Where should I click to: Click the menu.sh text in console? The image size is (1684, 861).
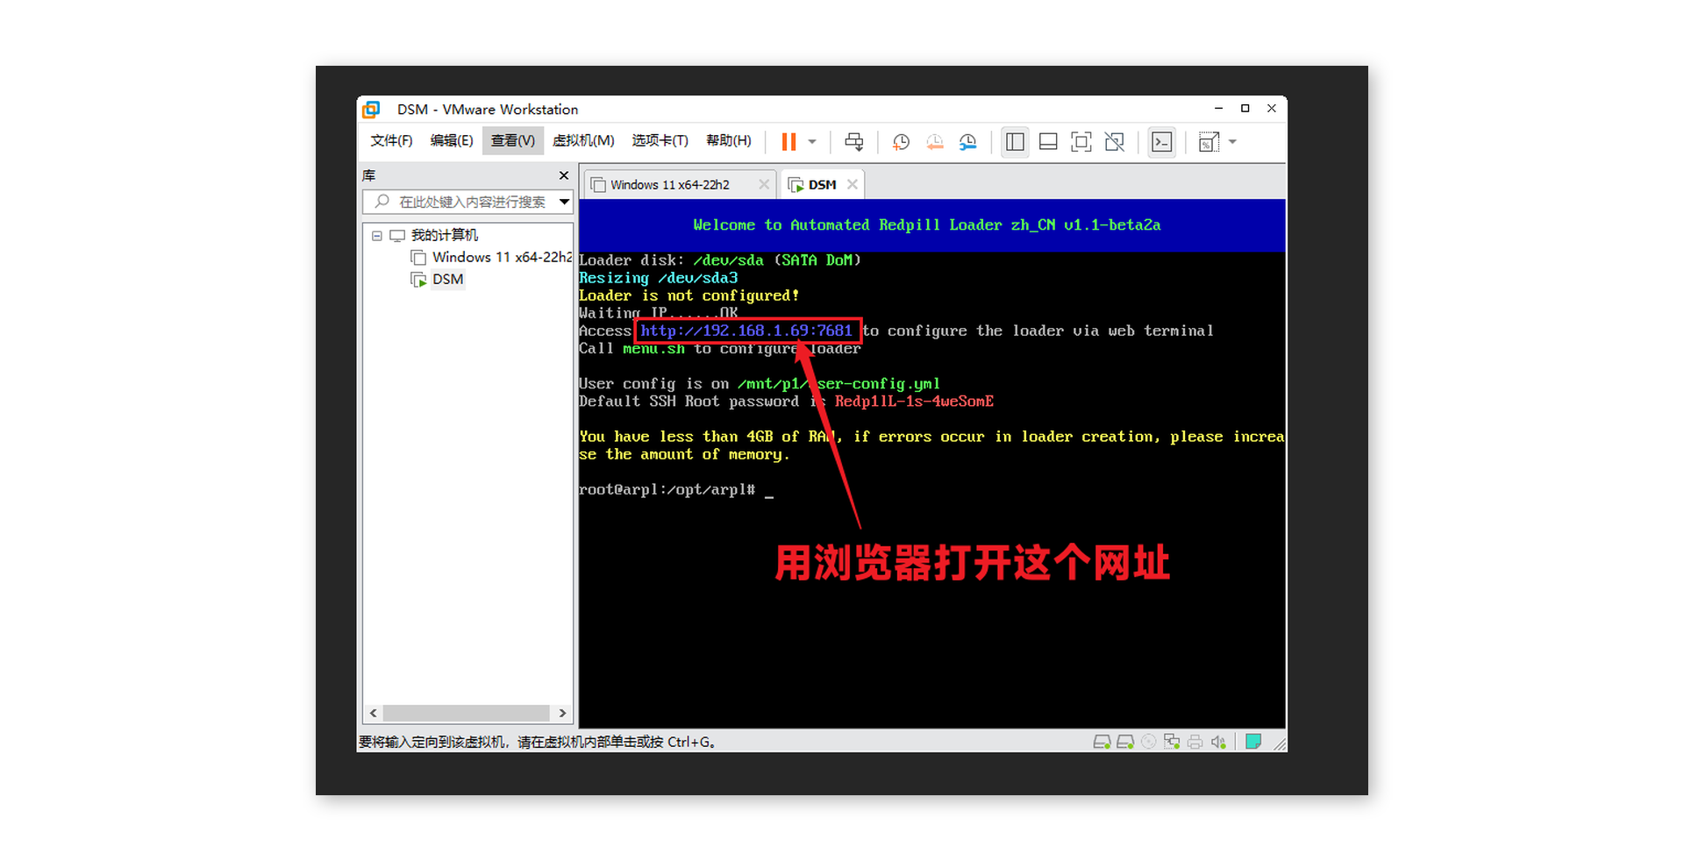[653, 349]
